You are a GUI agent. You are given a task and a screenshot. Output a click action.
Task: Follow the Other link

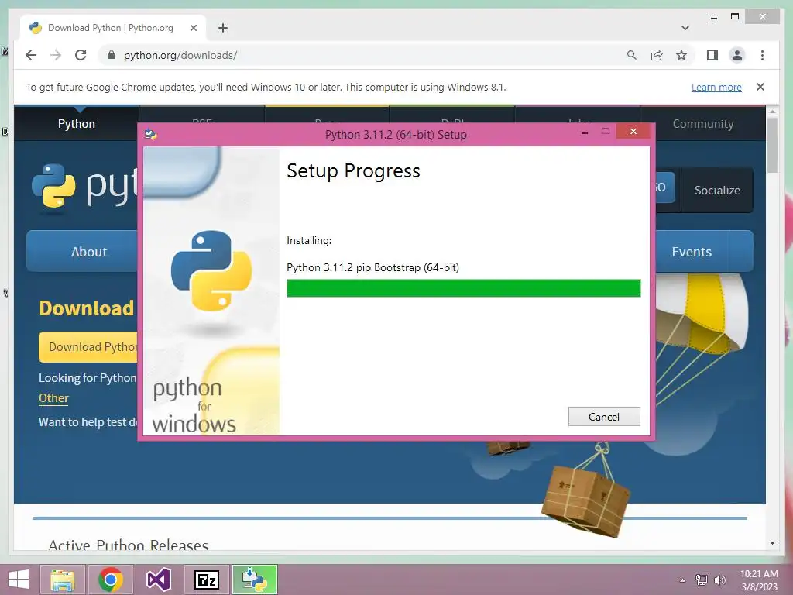point(53,398)
